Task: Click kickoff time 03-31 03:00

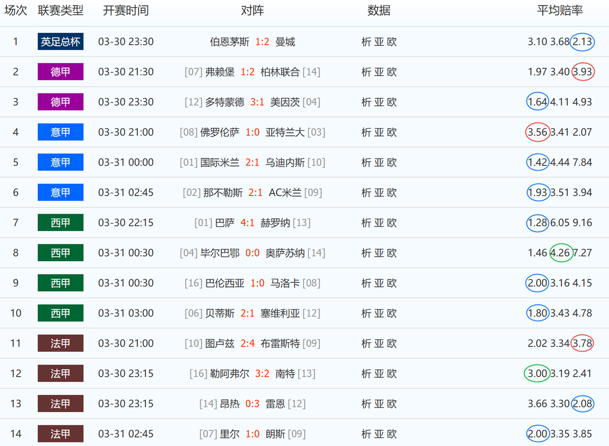Action: pos(126,313)
